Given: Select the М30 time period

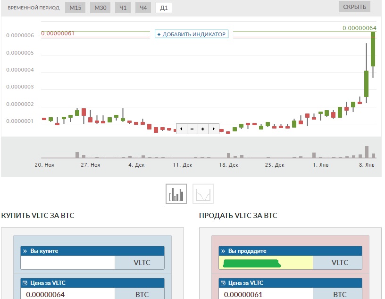Looking at the screenshot, I should (100, 8).
